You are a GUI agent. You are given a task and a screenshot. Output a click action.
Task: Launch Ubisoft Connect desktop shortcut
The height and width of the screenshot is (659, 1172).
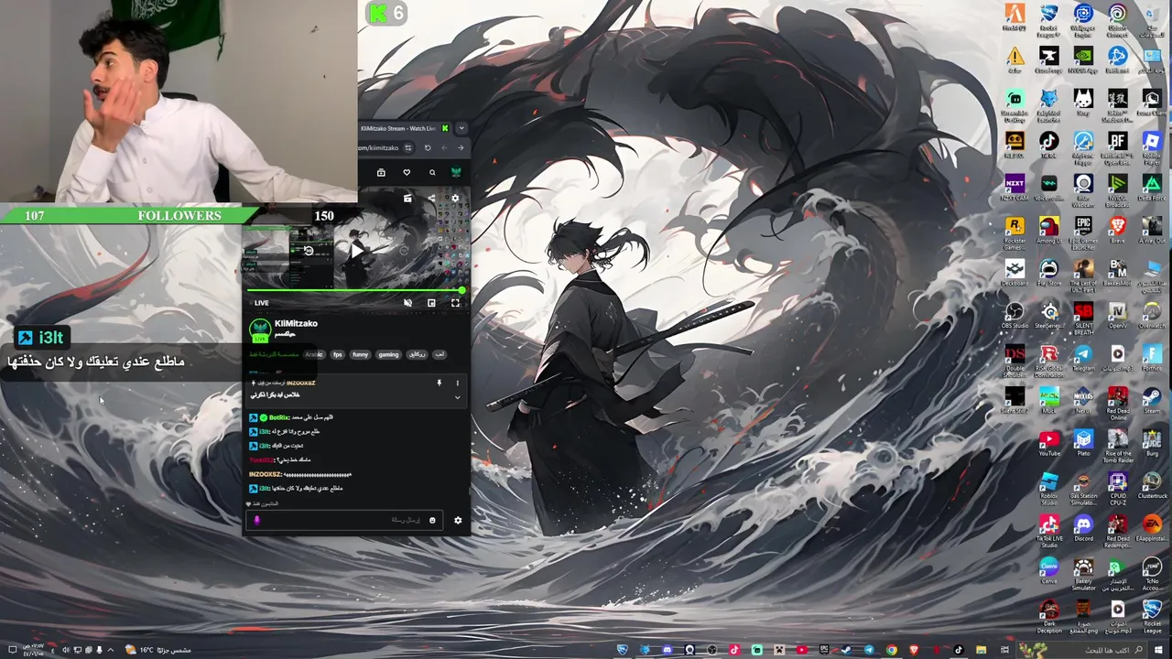(1117, 18)
